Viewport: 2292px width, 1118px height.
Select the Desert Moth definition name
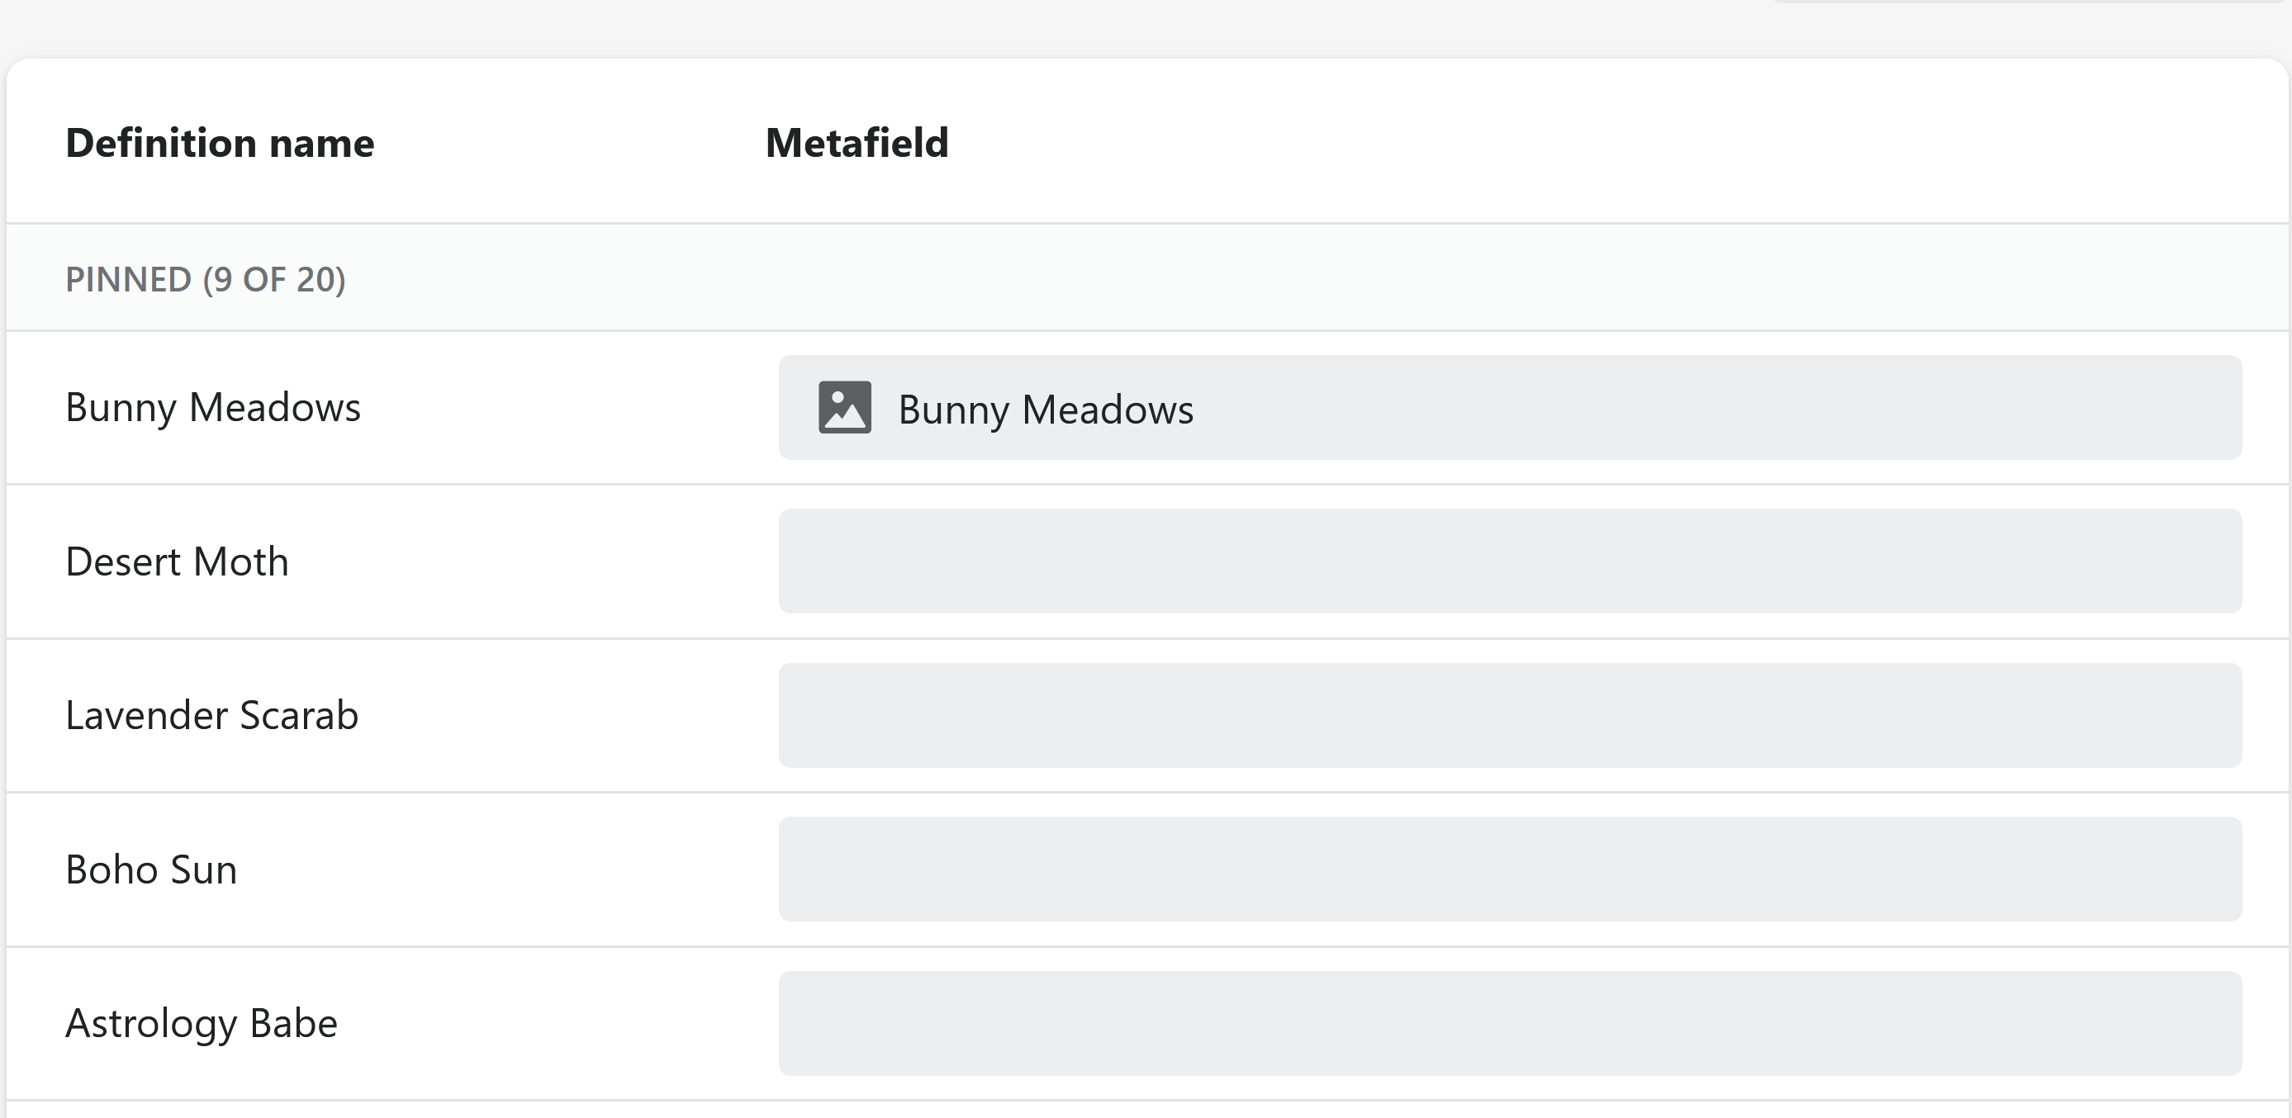click(x=177, y=561)
